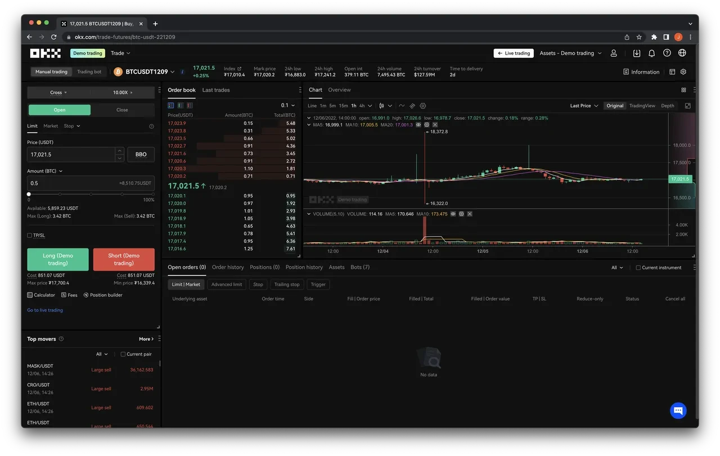The image size is (720, 456).
Task: Check the Current instrument checkbox
Action: (638, 268)
